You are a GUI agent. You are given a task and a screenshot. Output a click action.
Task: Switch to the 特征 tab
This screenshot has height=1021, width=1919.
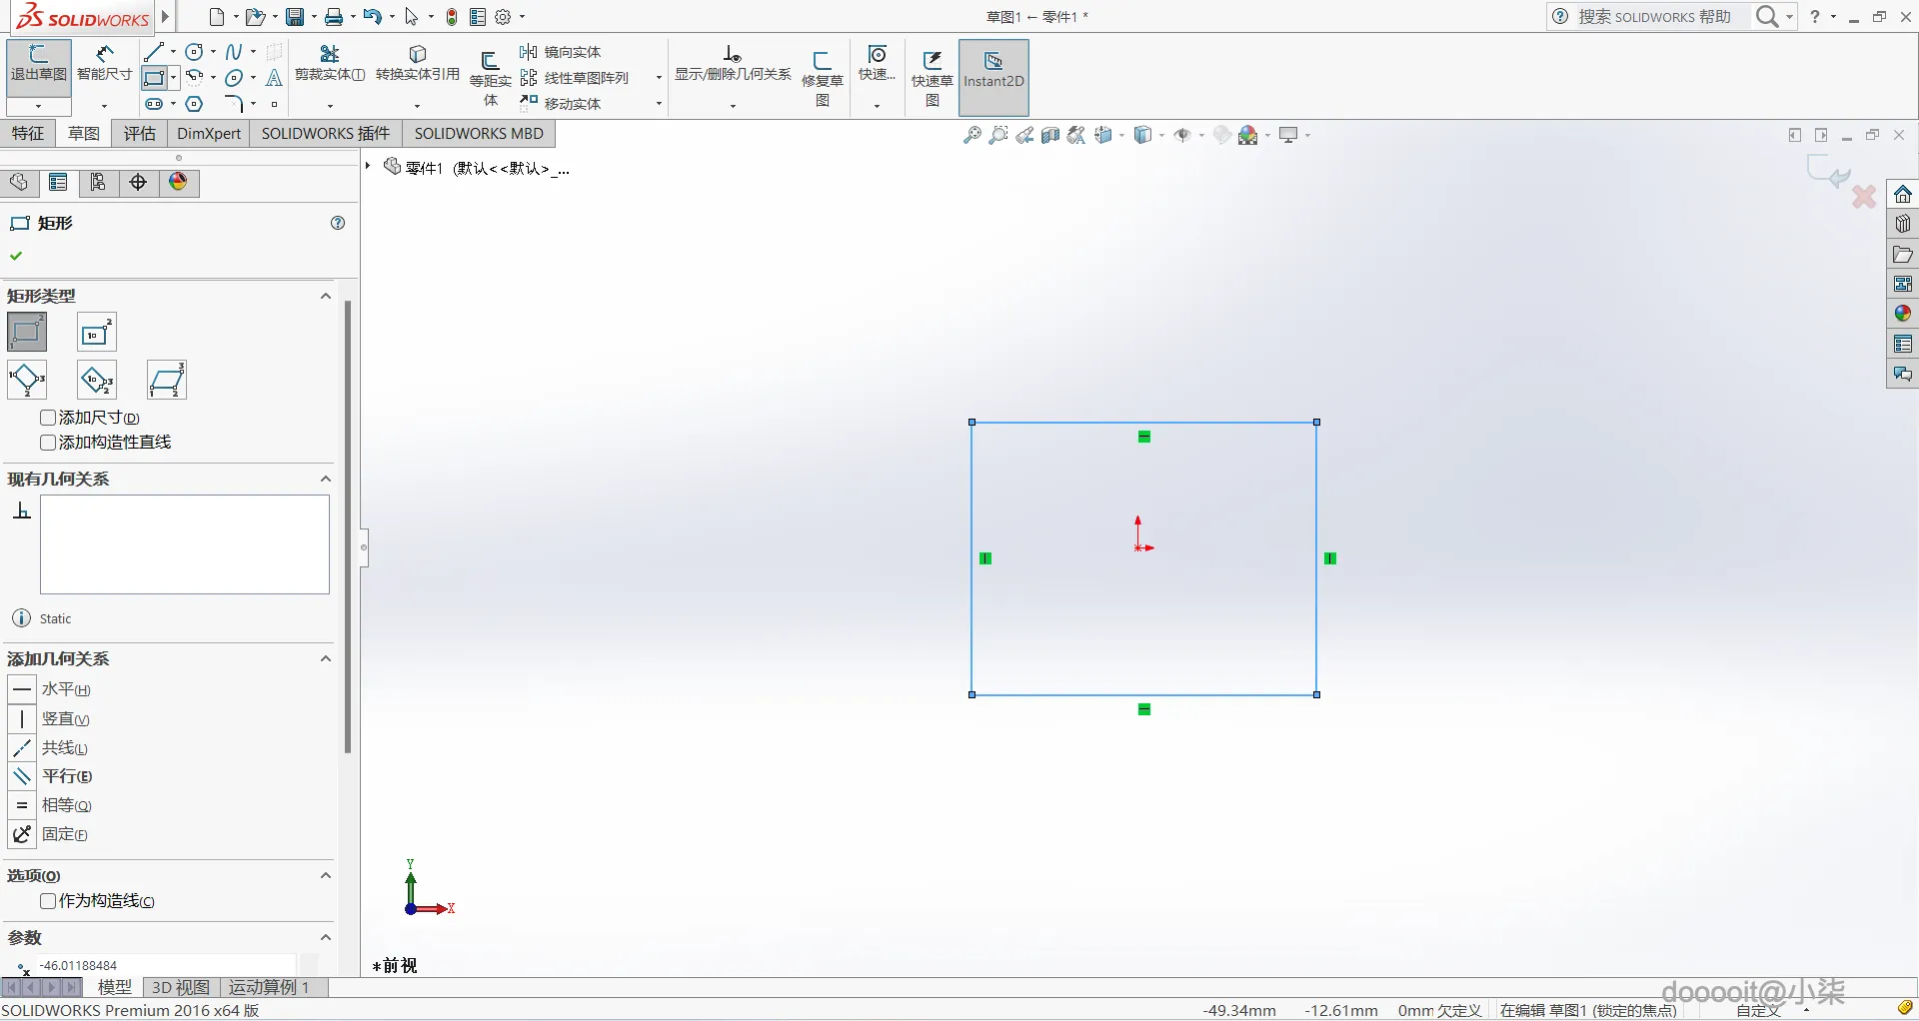28,134
